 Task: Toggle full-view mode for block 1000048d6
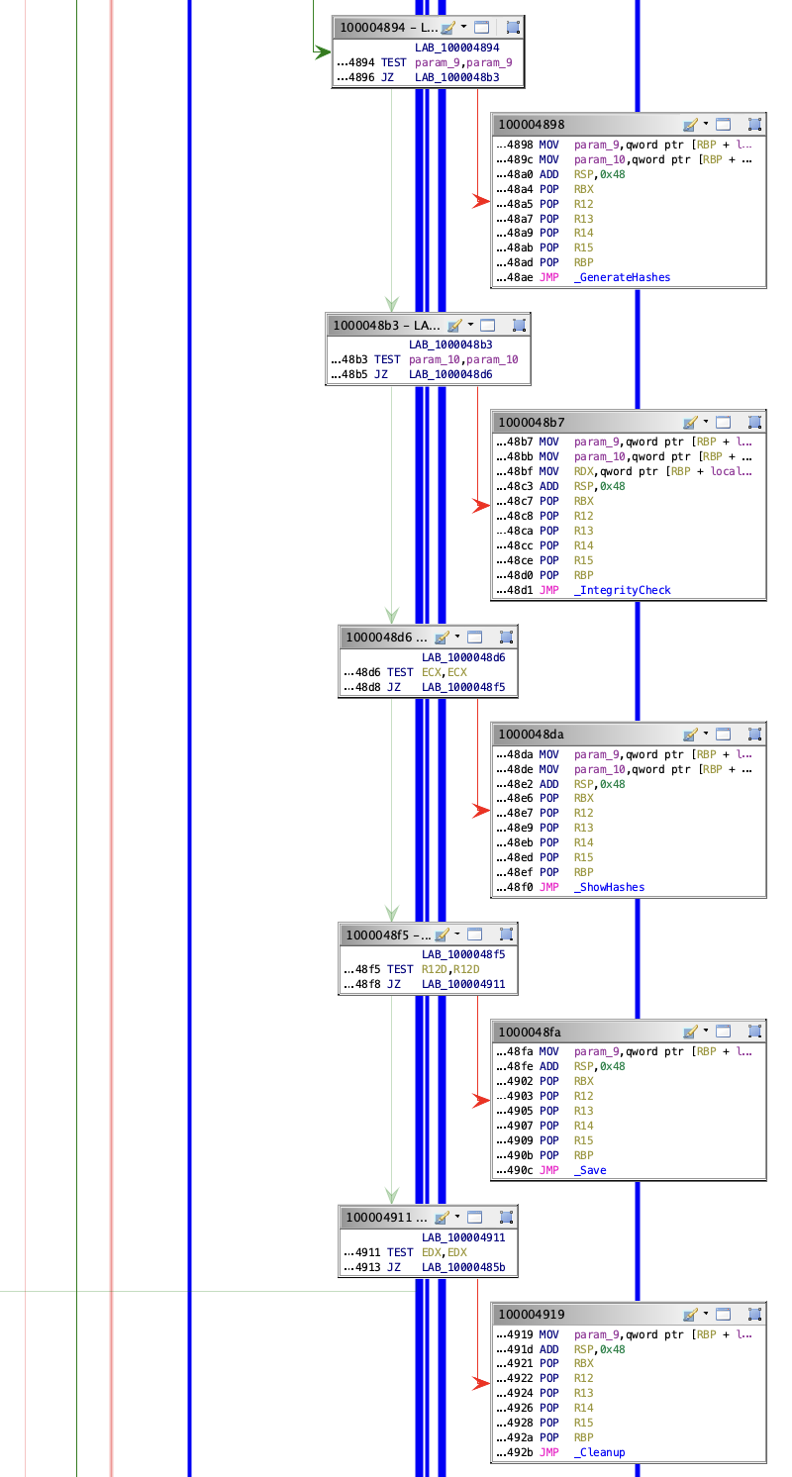click(x=475, y=638)
